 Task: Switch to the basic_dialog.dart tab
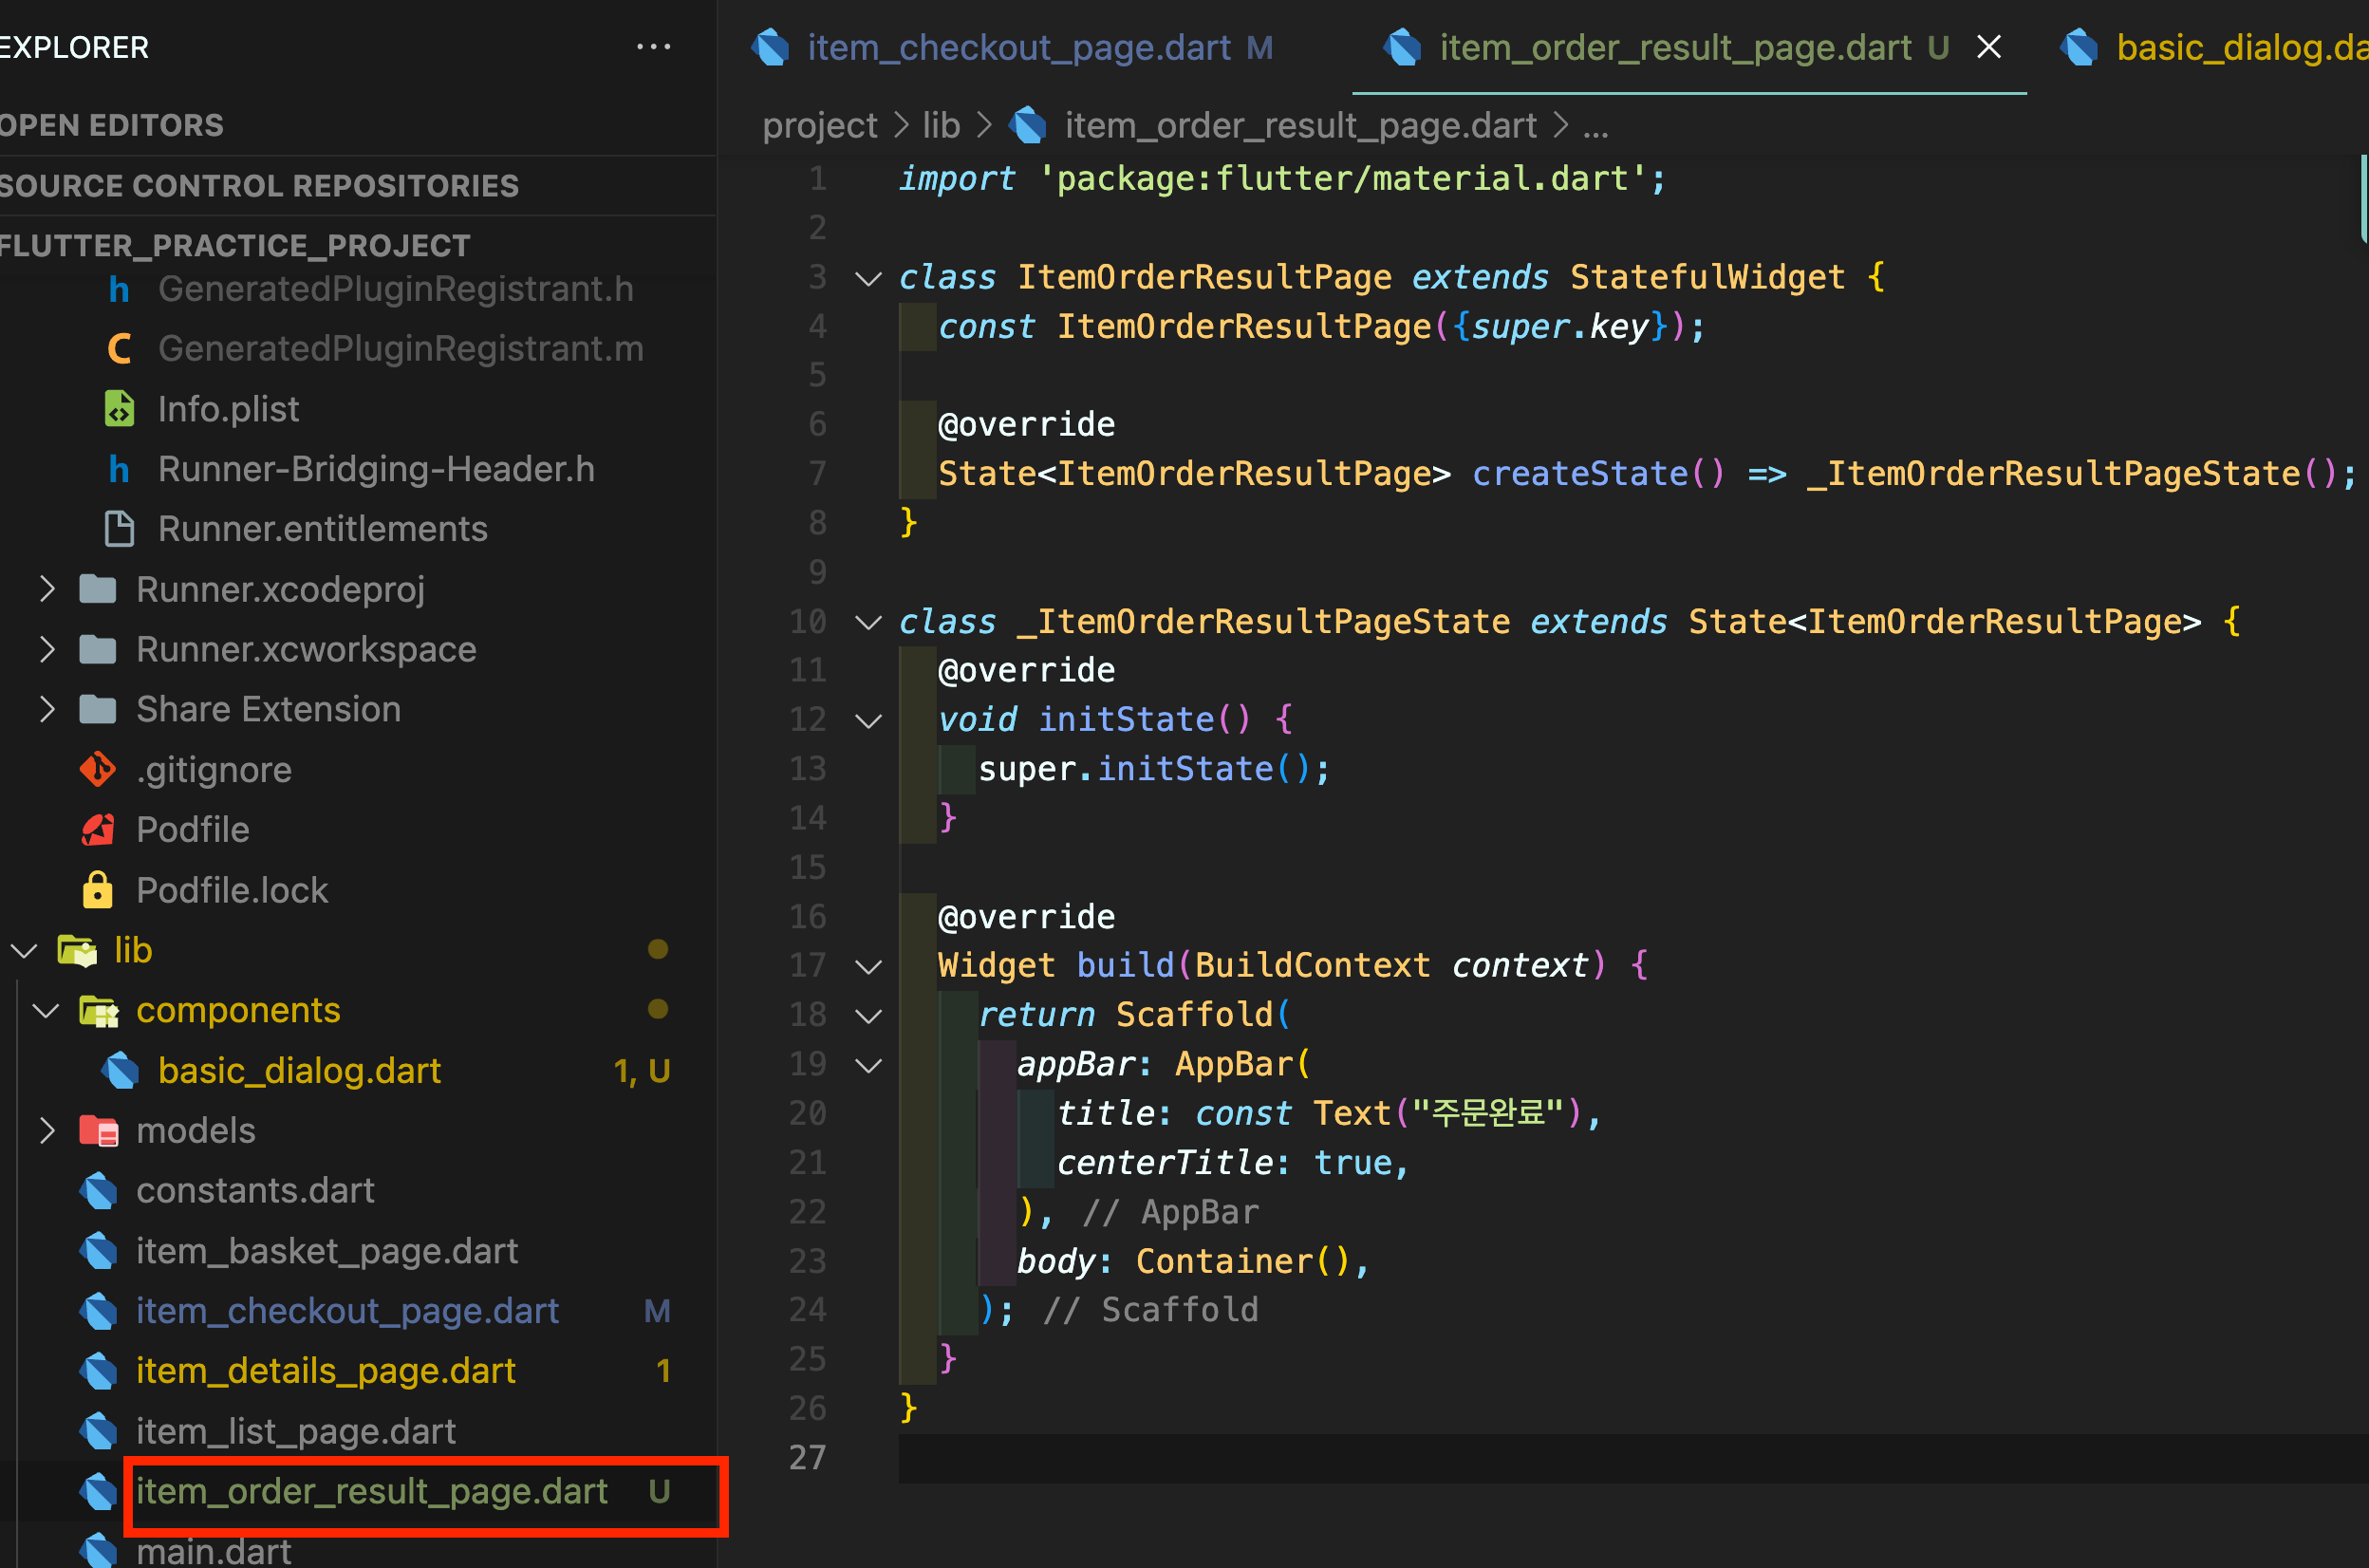pos(2240,47)
